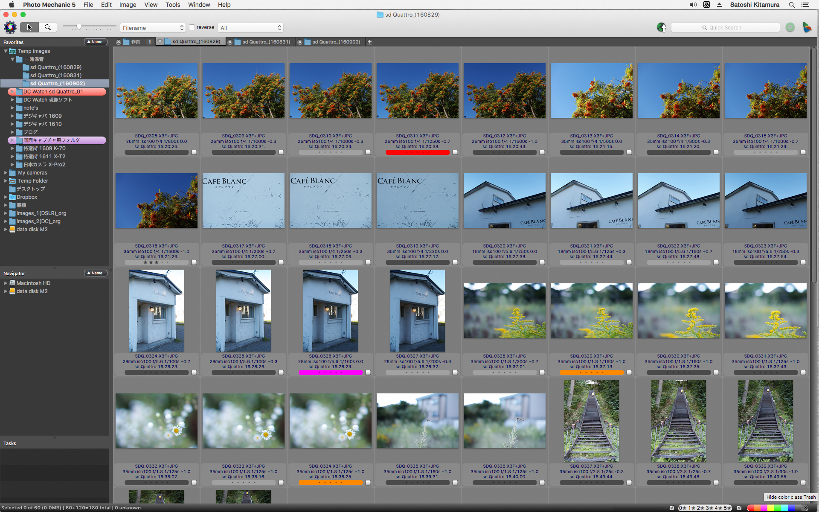The image size is (819, 512).
Task: Tag the checkbox for SDQ_0308 image
Action: click(194, 152)
